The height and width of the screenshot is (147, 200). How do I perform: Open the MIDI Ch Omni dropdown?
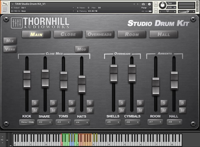pos(43,11)
